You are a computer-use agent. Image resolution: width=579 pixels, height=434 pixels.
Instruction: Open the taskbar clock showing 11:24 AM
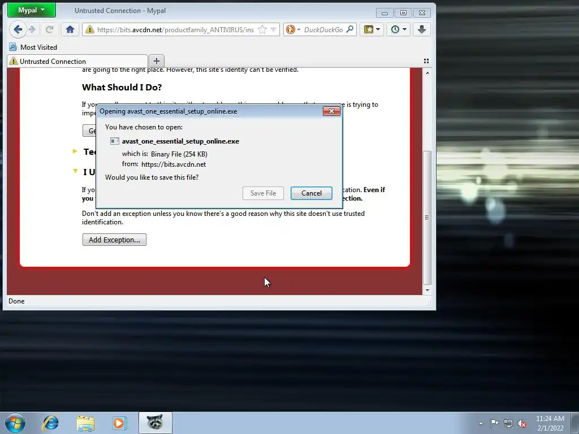coord(550,423)
